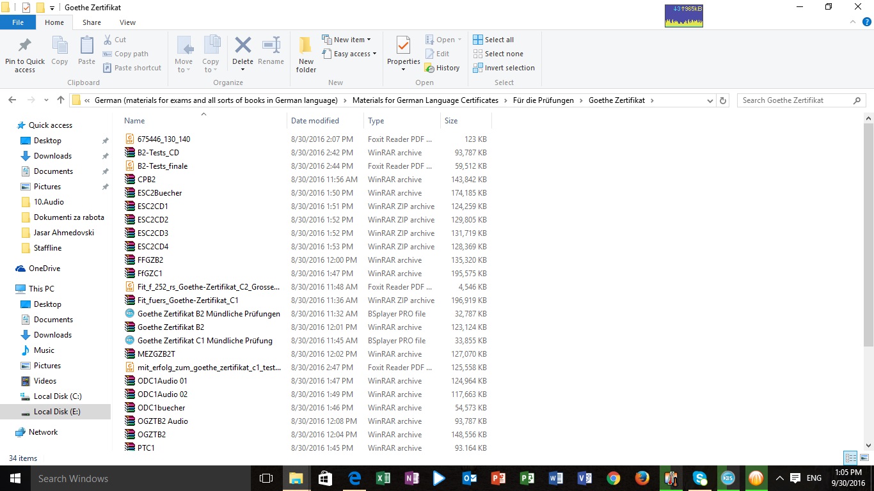
Task: Create a New folder from ribbon
Action: 306,54
